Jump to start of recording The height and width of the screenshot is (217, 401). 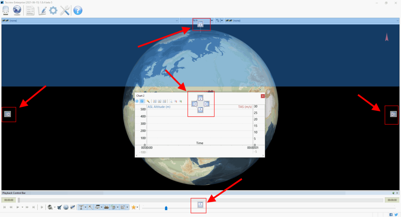(x=4, y=207)
